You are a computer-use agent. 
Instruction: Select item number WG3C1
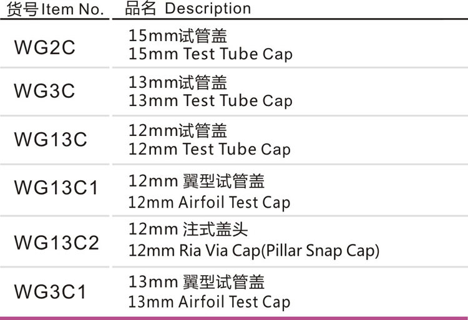point(51,291)
